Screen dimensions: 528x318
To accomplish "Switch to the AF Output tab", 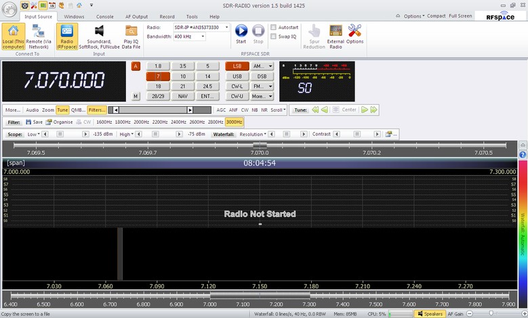I will point(136,16).
